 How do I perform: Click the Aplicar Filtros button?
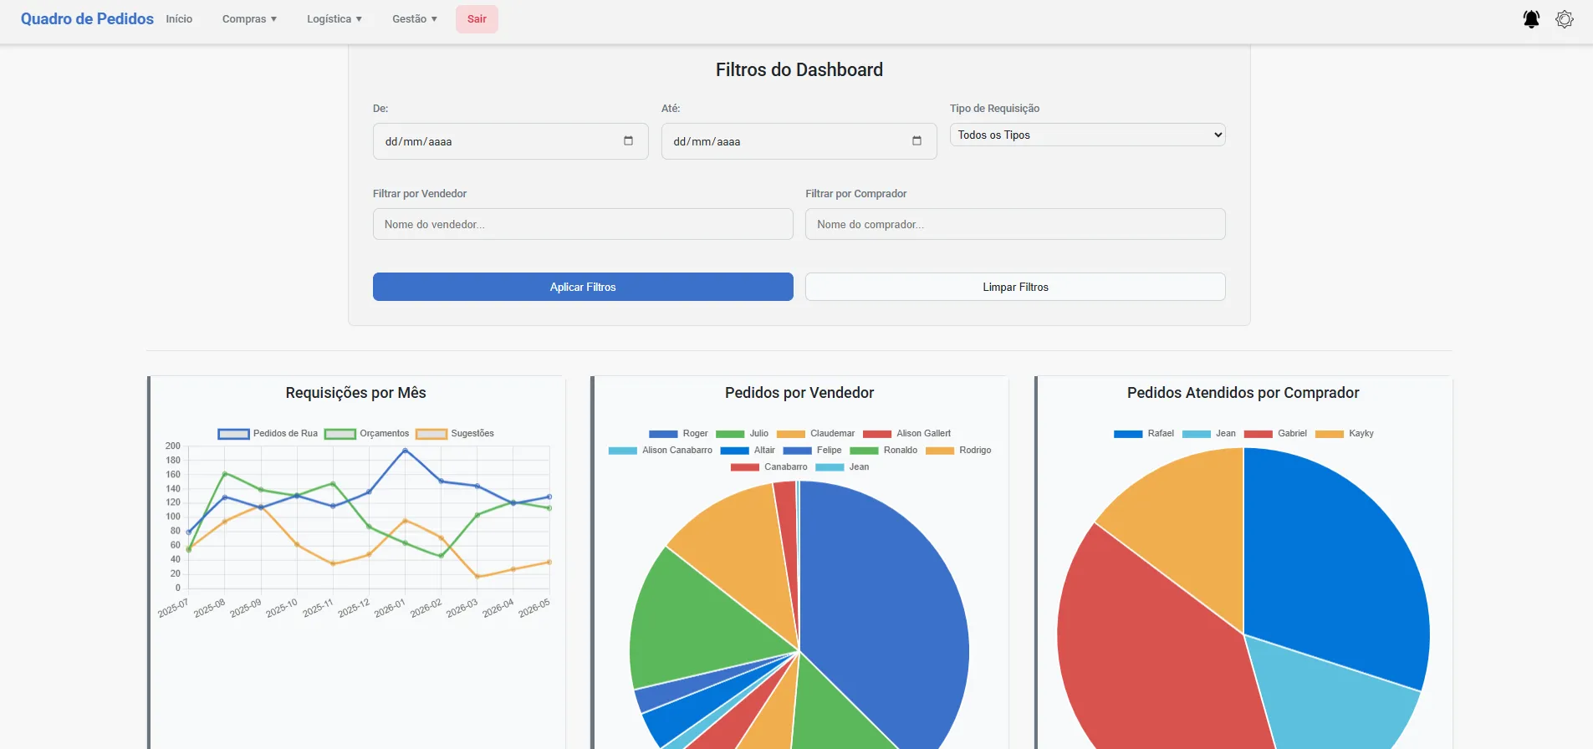(x=583, y=287)
